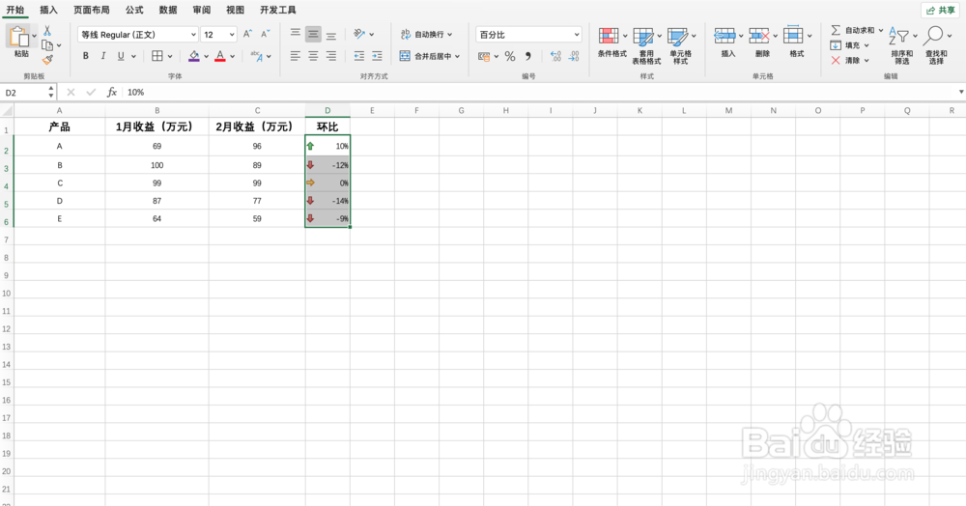This screenshot has width=966, height=506.
Task: Center text horizontally
Action: 314,56
